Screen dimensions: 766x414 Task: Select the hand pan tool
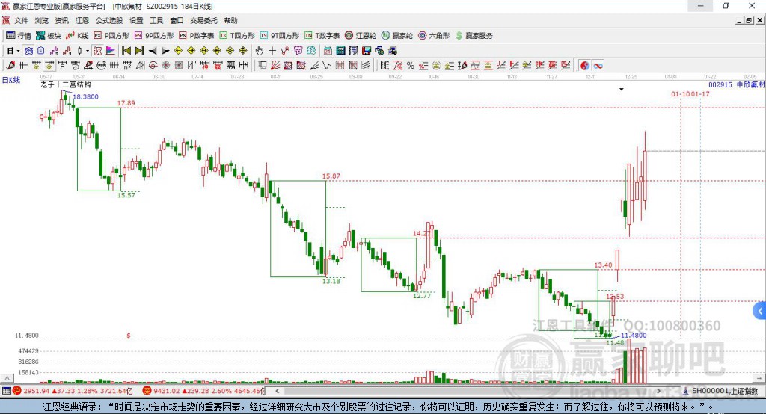(x=260, y=51)
